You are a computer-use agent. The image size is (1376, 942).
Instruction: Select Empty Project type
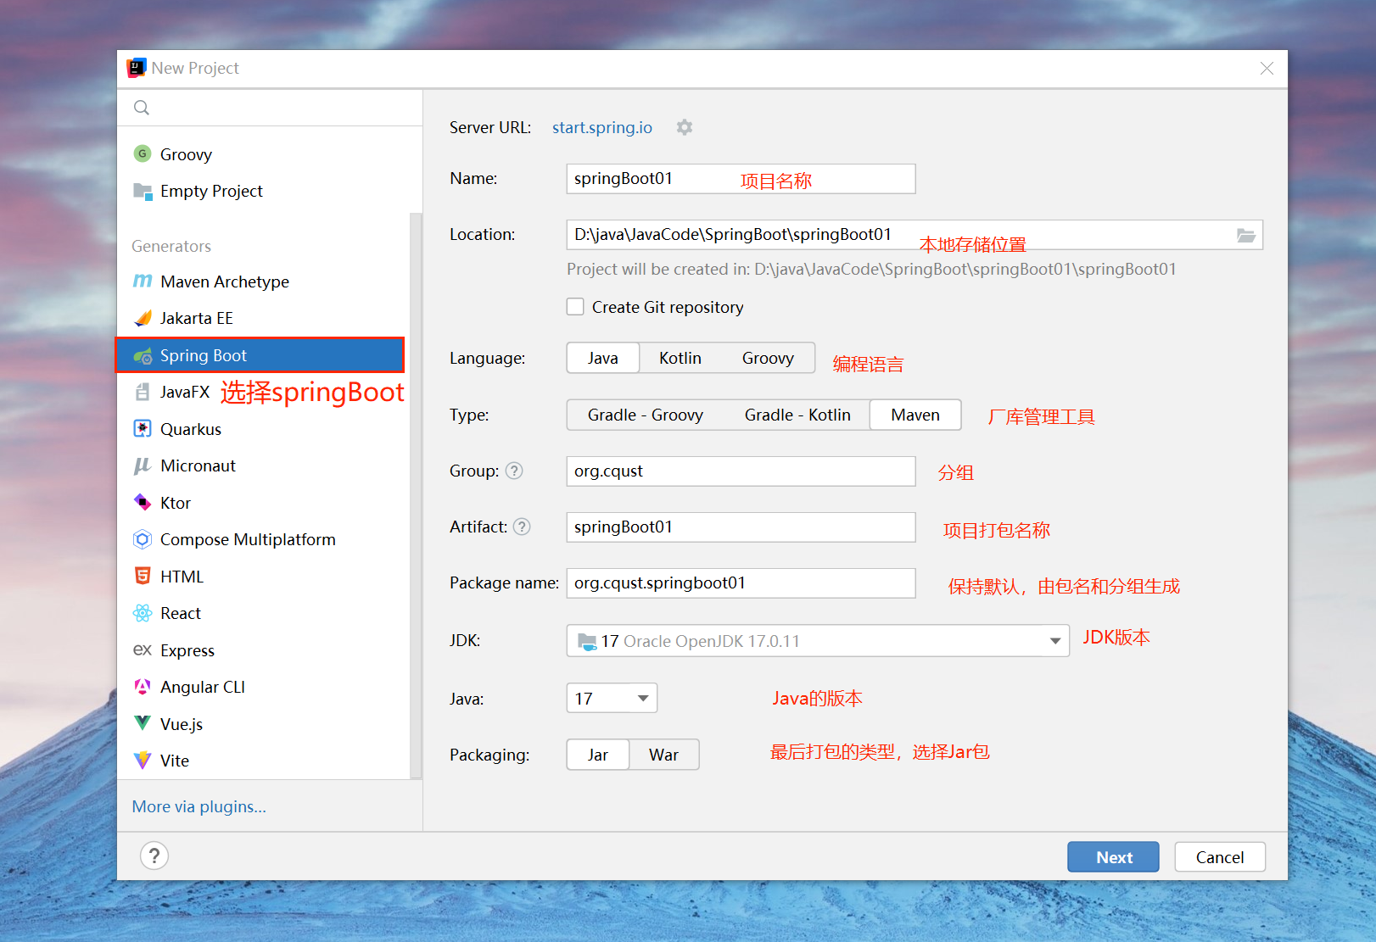click(263, 191)
